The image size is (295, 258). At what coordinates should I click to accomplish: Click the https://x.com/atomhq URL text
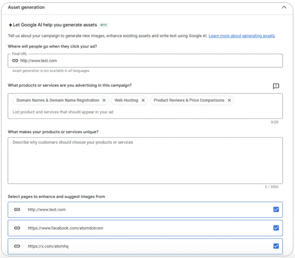[48, 246]
